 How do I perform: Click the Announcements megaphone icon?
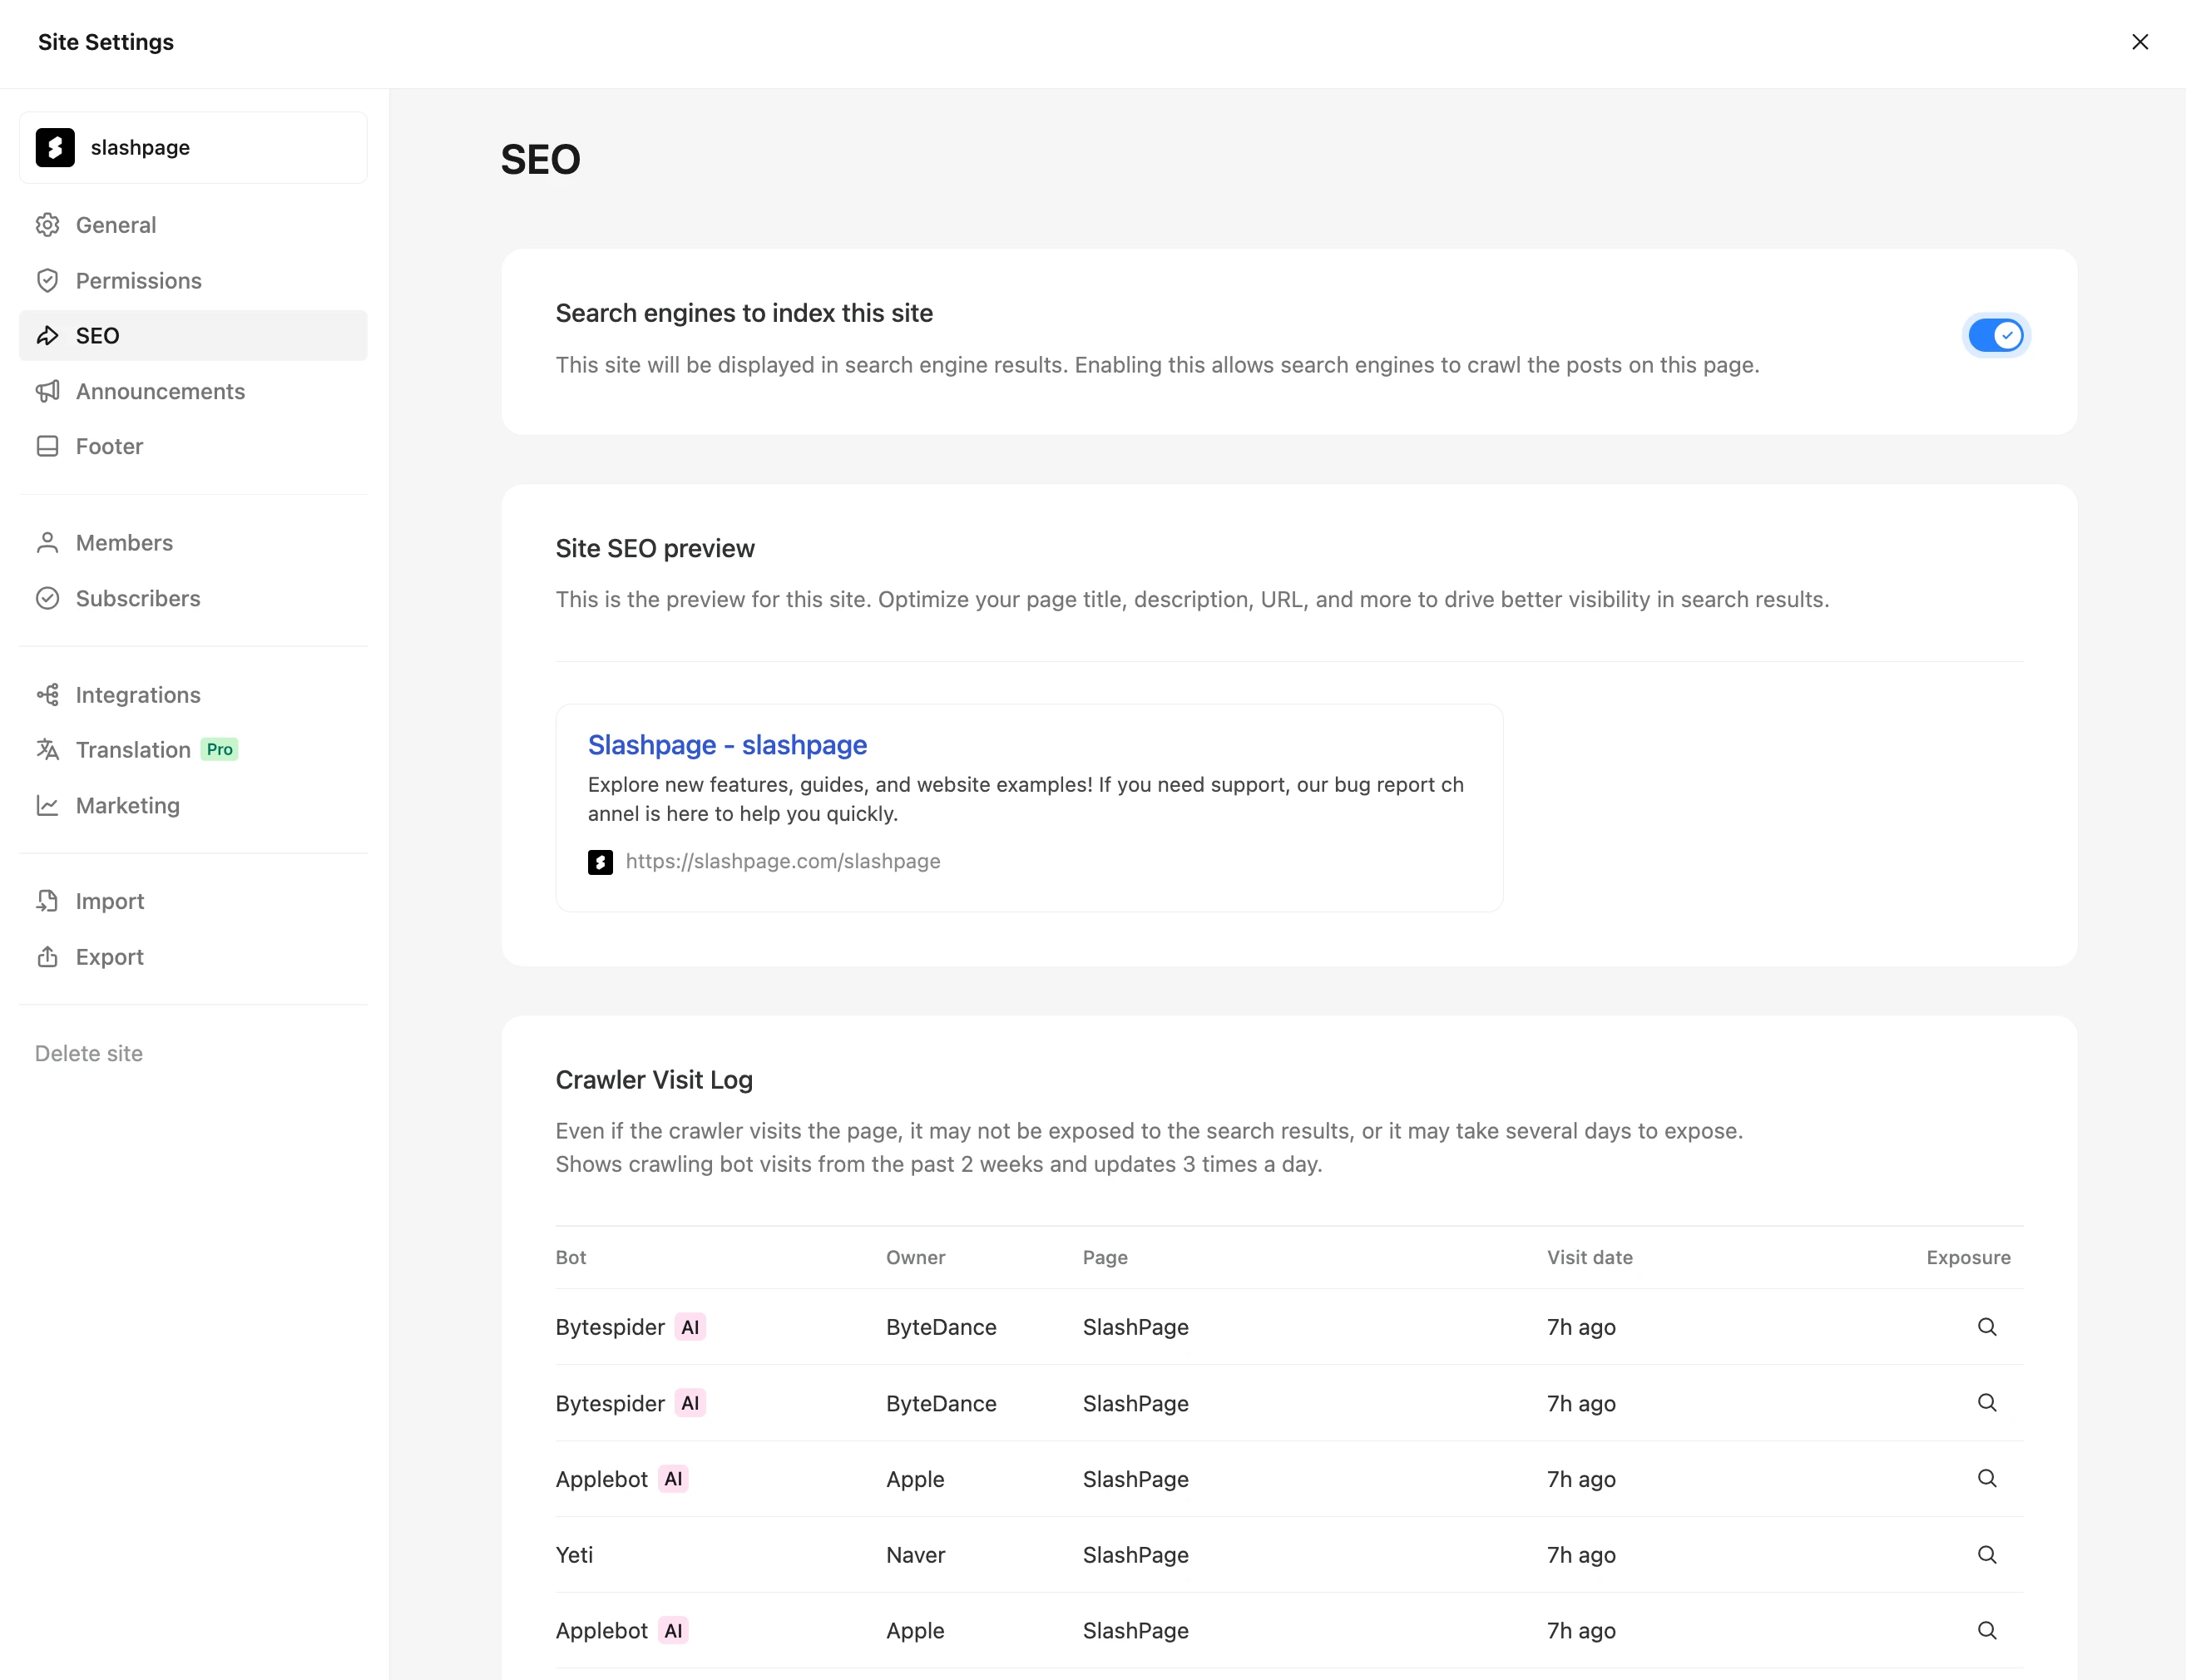[47, 391]
